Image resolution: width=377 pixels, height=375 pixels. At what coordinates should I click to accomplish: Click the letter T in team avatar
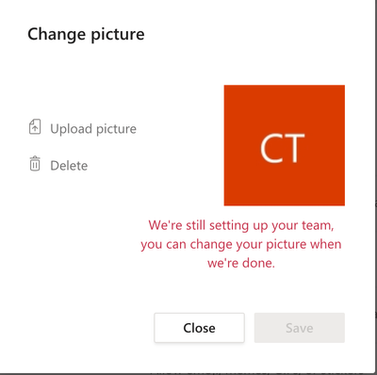pos(294,148)
